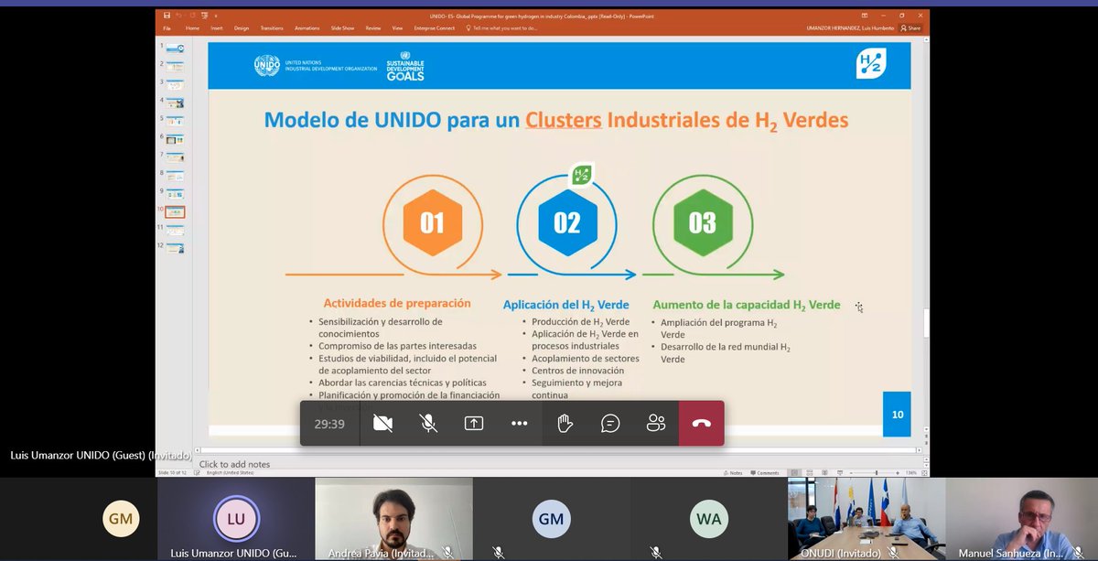Click the Share button in PowerPoint
The width and height of the screenshot is (1098, 561).
click(x=912, y=28)
